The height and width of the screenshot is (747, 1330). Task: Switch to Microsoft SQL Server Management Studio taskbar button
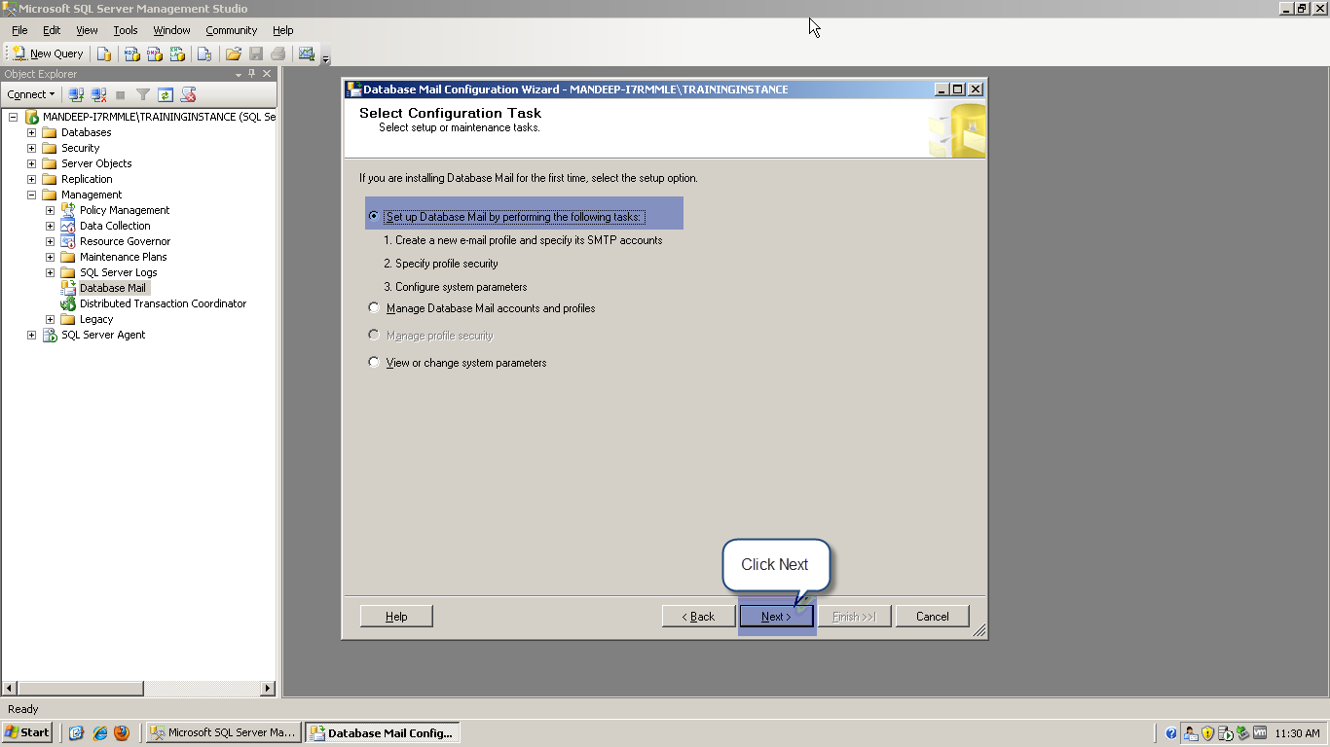click(224, 732)
